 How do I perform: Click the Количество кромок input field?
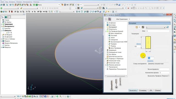click(164, 73)
